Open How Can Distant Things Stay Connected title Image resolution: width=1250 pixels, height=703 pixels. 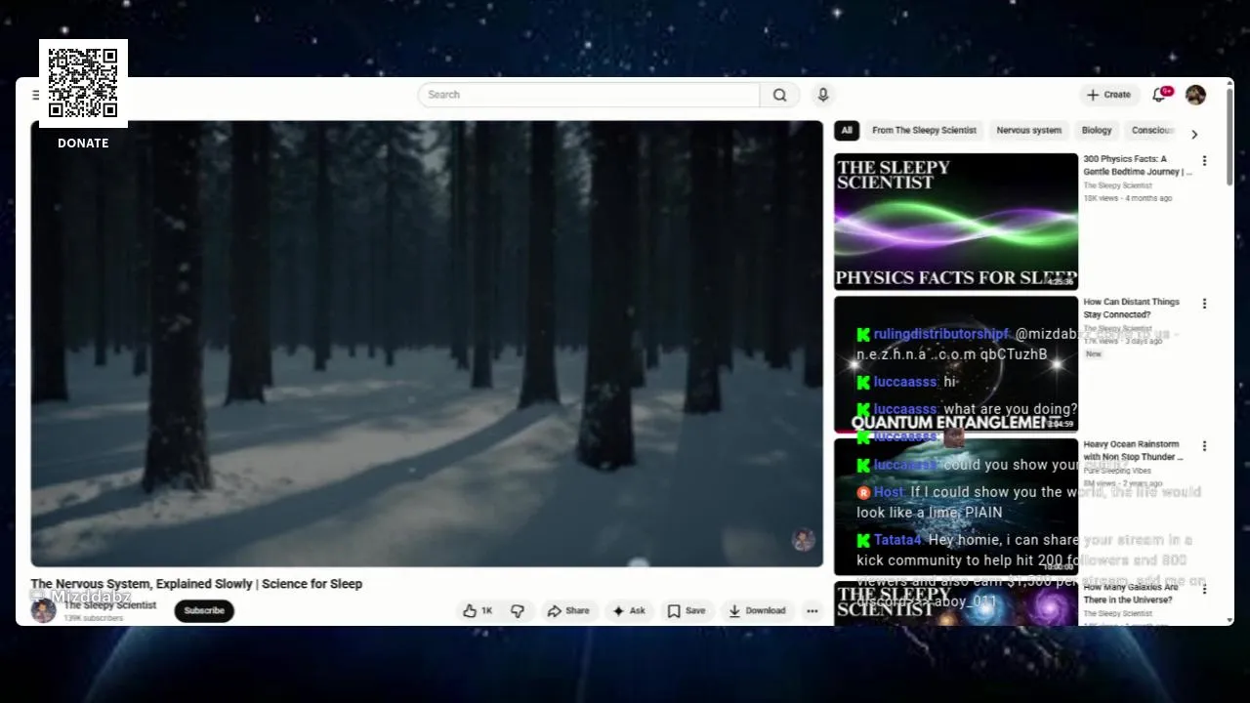[x=1132, y=309]
